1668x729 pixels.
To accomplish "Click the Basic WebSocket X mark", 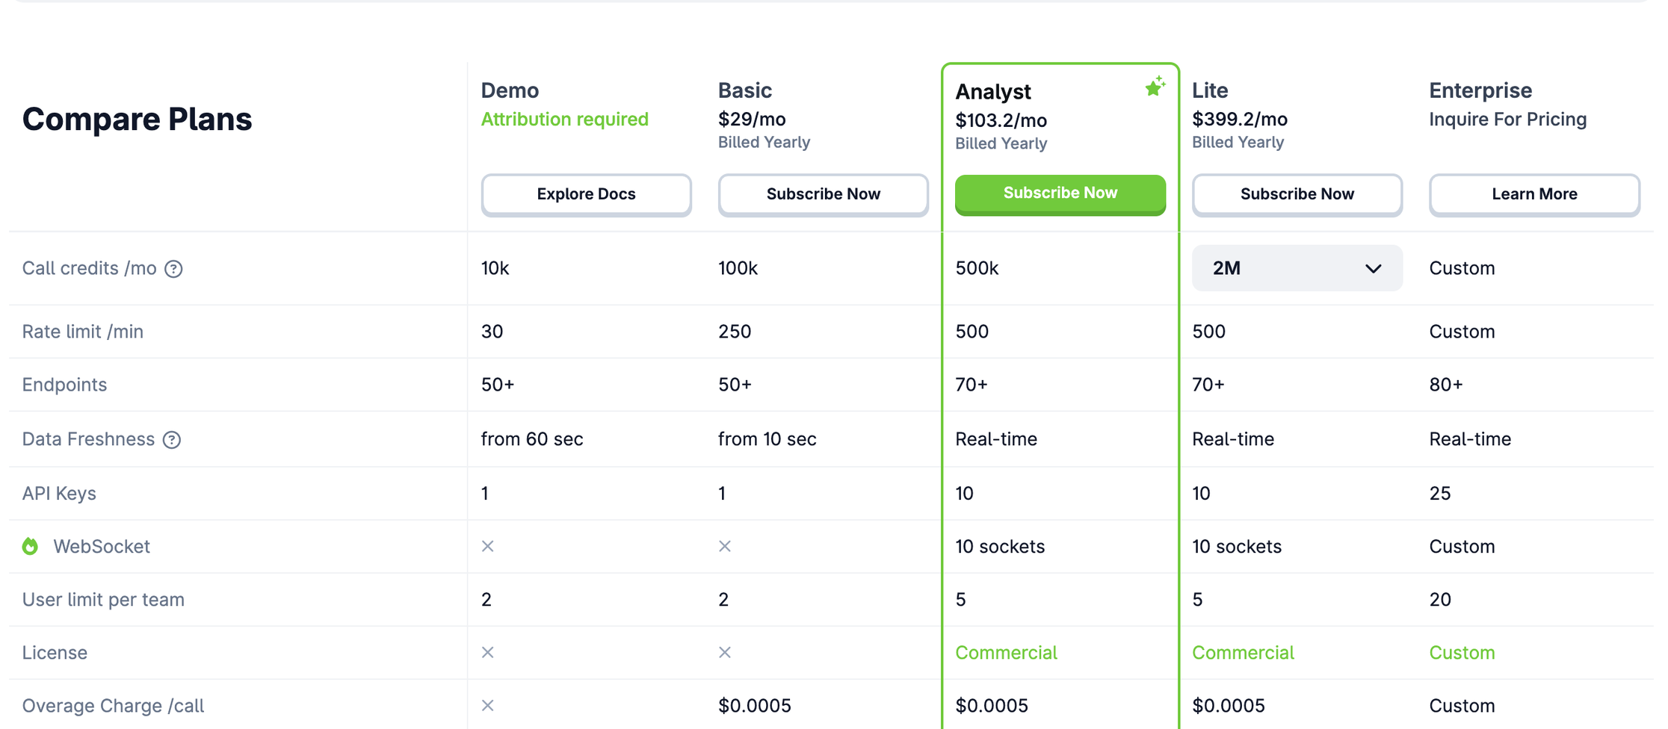I will click(x=725, y=547).
